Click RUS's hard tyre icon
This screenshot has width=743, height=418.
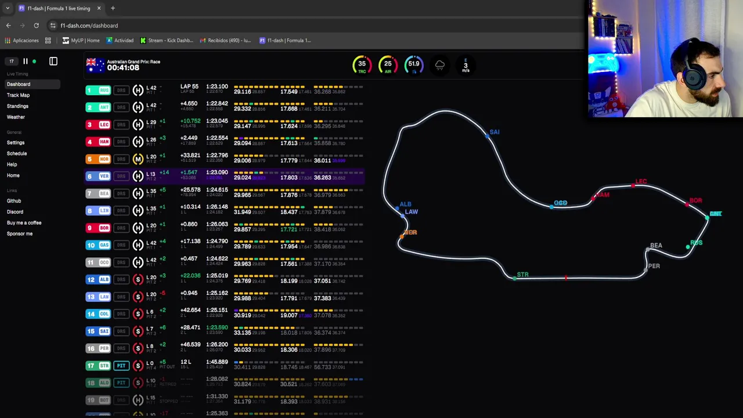[x=138, y=90]
